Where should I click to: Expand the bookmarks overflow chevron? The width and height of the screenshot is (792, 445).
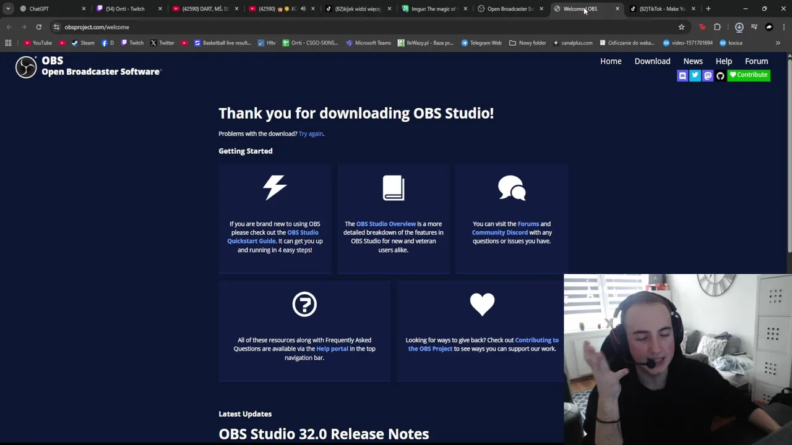pyautogui.click(x=778, y=43)
